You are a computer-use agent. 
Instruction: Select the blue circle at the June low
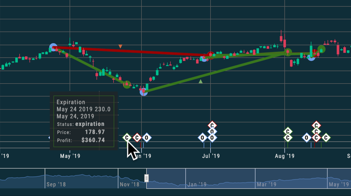click(x=143, y=92)
